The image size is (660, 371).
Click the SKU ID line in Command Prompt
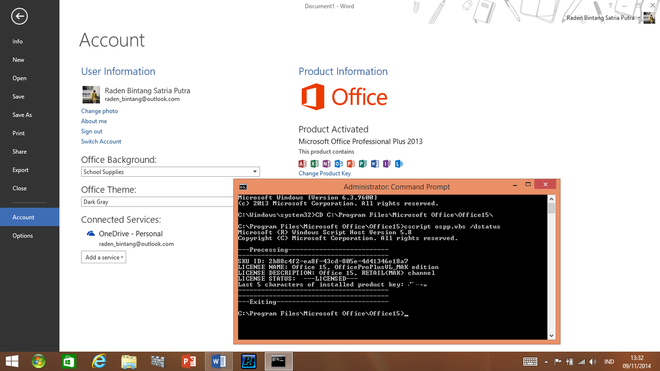(x=323, y=261)
